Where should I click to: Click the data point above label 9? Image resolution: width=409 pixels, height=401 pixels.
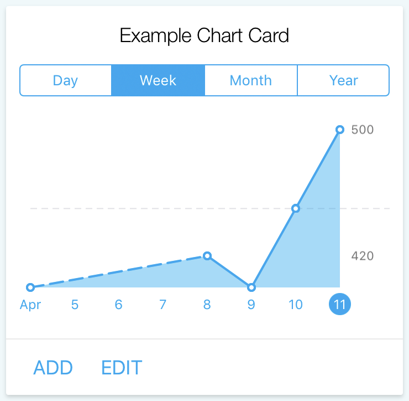click(x=251, y=287)
